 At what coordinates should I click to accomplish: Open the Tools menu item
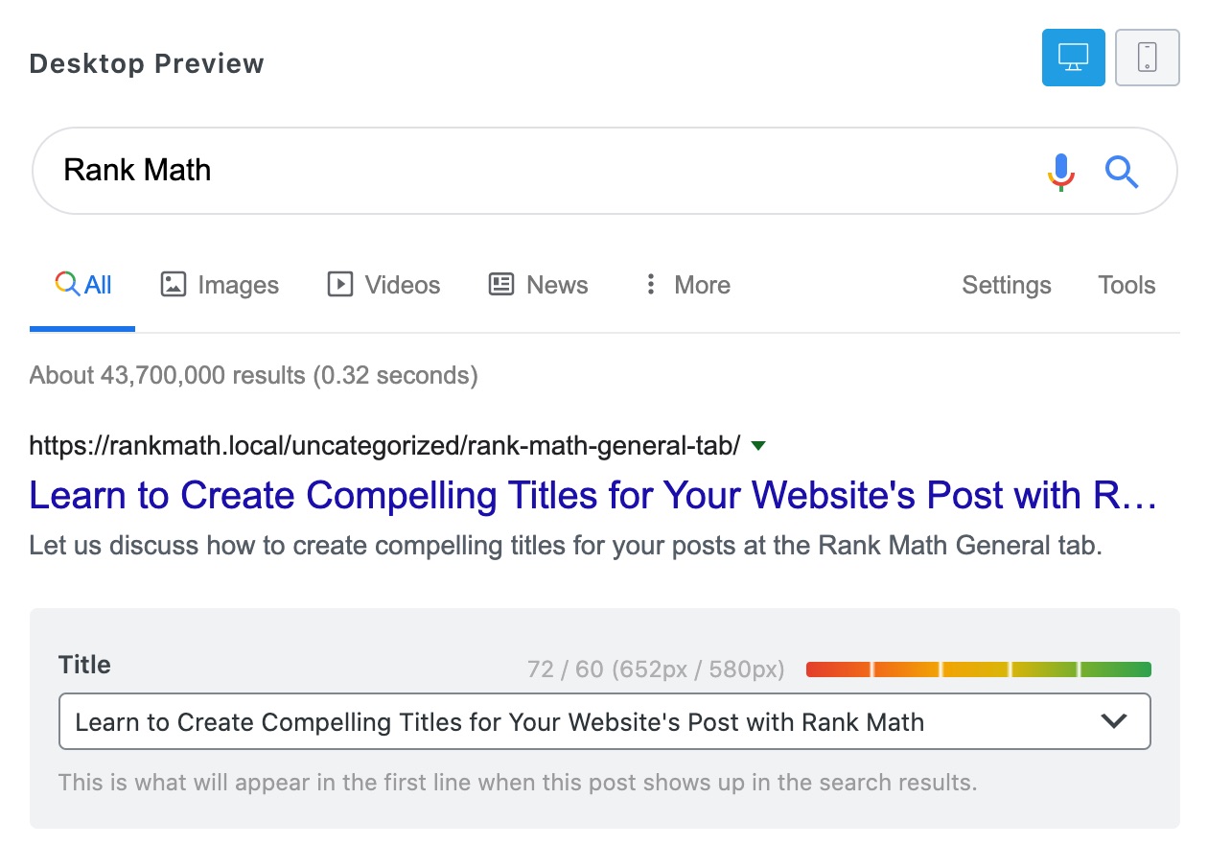tap(1127, 285)
